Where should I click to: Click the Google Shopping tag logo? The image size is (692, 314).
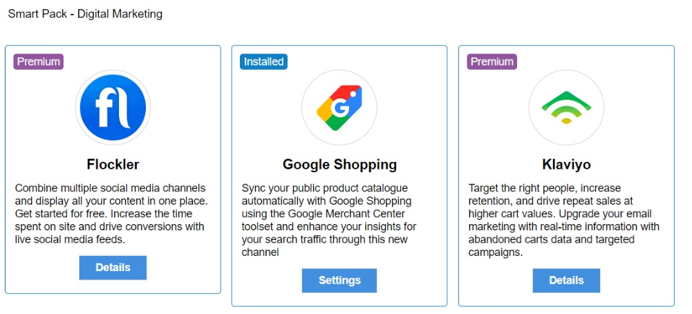[339, 107]
